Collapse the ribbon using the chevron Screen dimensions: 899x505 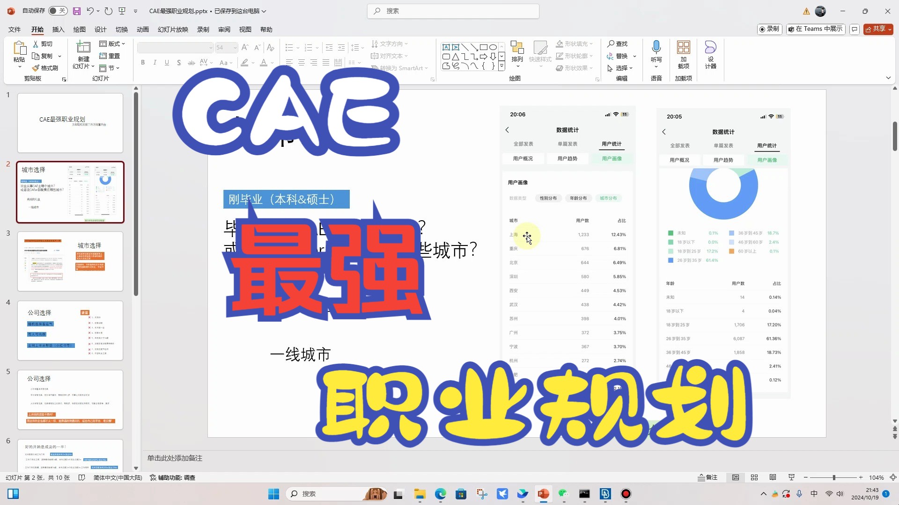tap(888, 78)
